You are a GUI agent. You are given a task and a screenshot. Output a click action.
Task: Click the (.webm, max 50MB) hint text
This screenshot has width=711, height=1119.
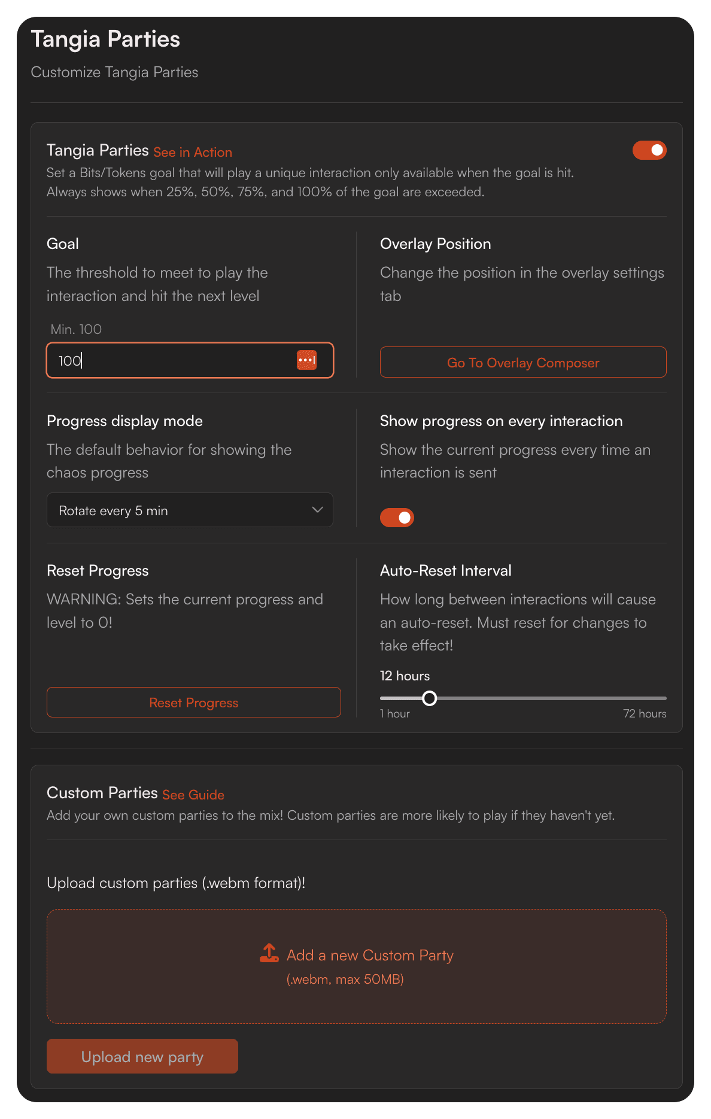pyautogui.click(x=345, y=980)
